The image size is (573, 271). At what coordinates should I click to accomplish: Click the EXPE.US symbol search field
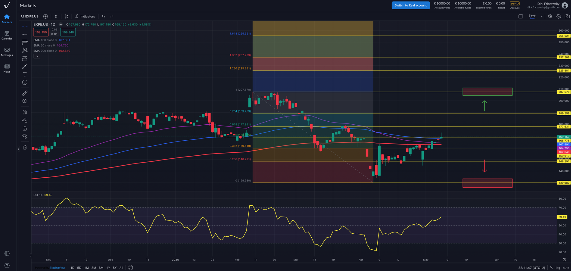[x=30, y=16]
